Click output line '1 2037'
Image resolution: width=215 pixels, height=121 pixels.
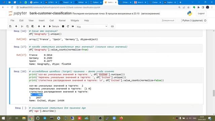pos(35,97)
